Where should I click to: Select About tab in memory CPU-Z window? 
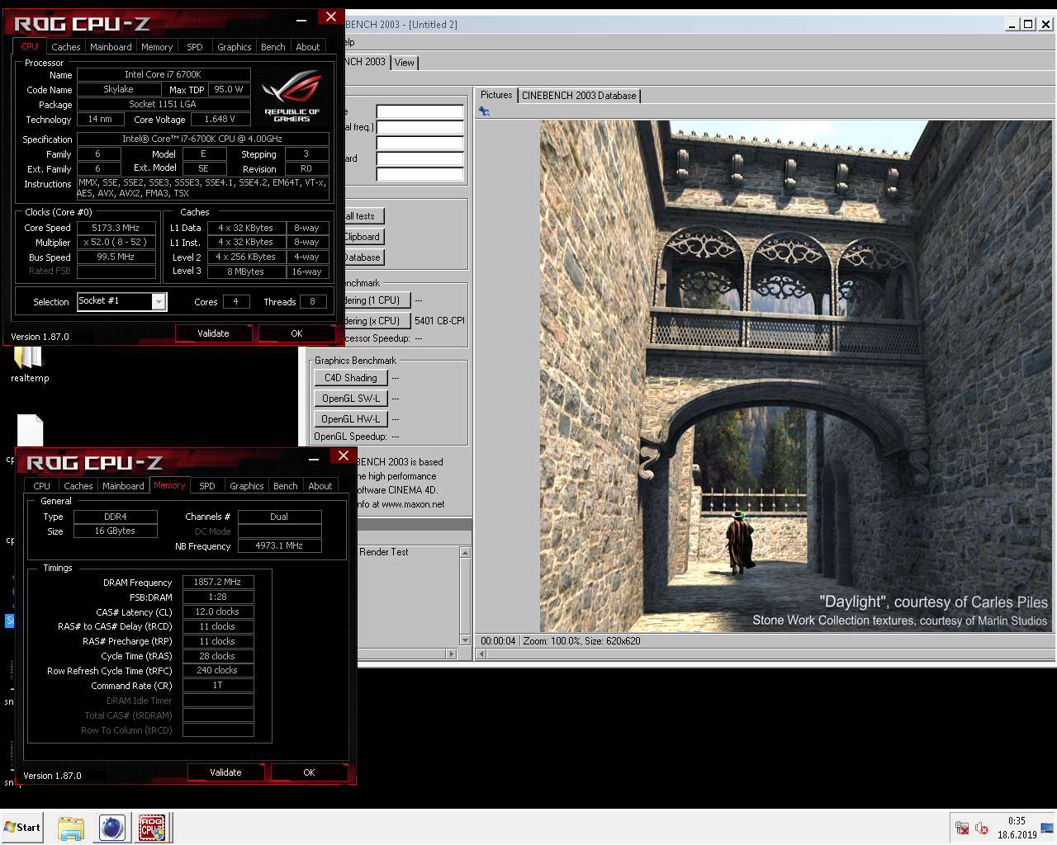tap(320, 486)
